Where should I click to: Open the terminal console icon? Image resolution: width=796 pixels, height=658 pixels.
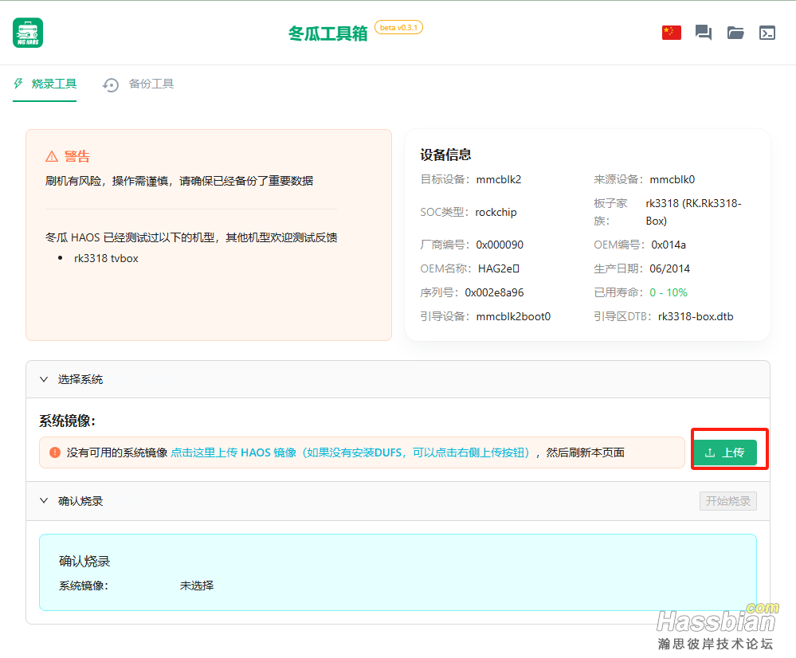[767, 33]
